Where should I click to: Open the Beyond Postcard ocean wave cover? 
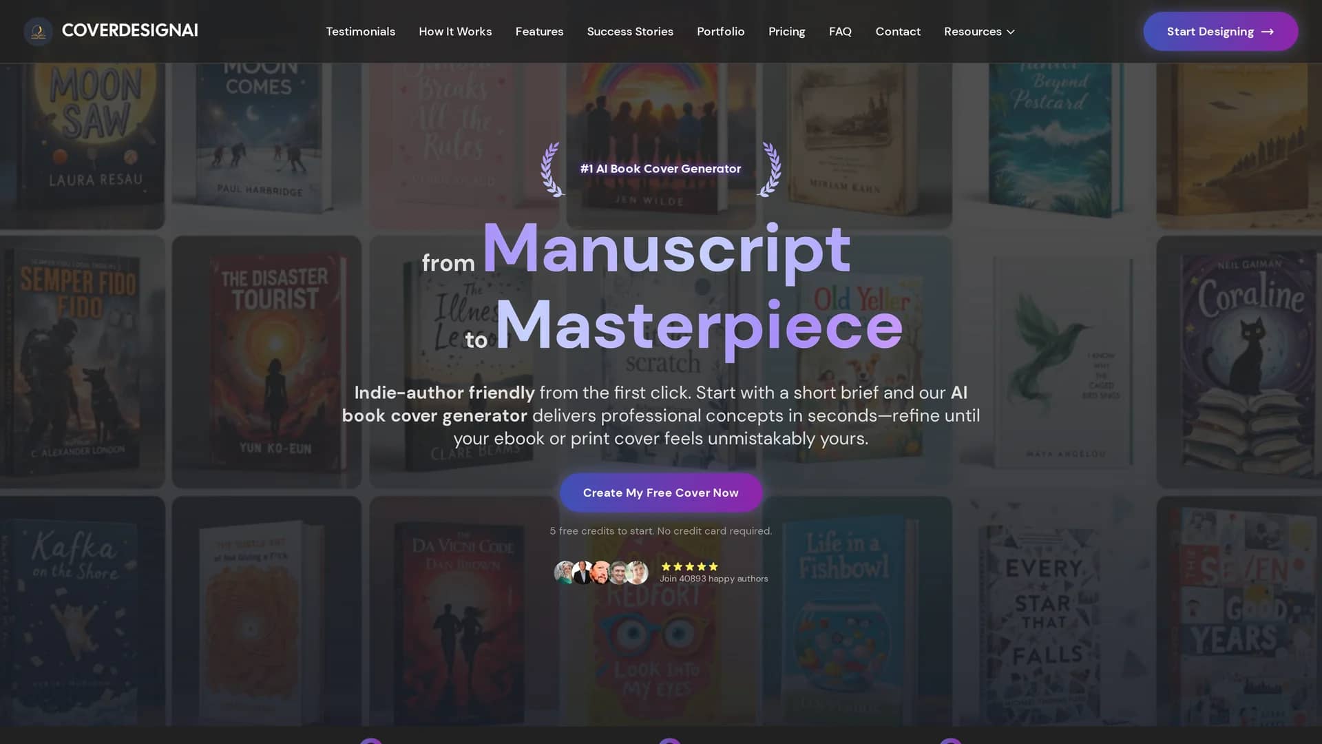click(x=1054, y=146)
